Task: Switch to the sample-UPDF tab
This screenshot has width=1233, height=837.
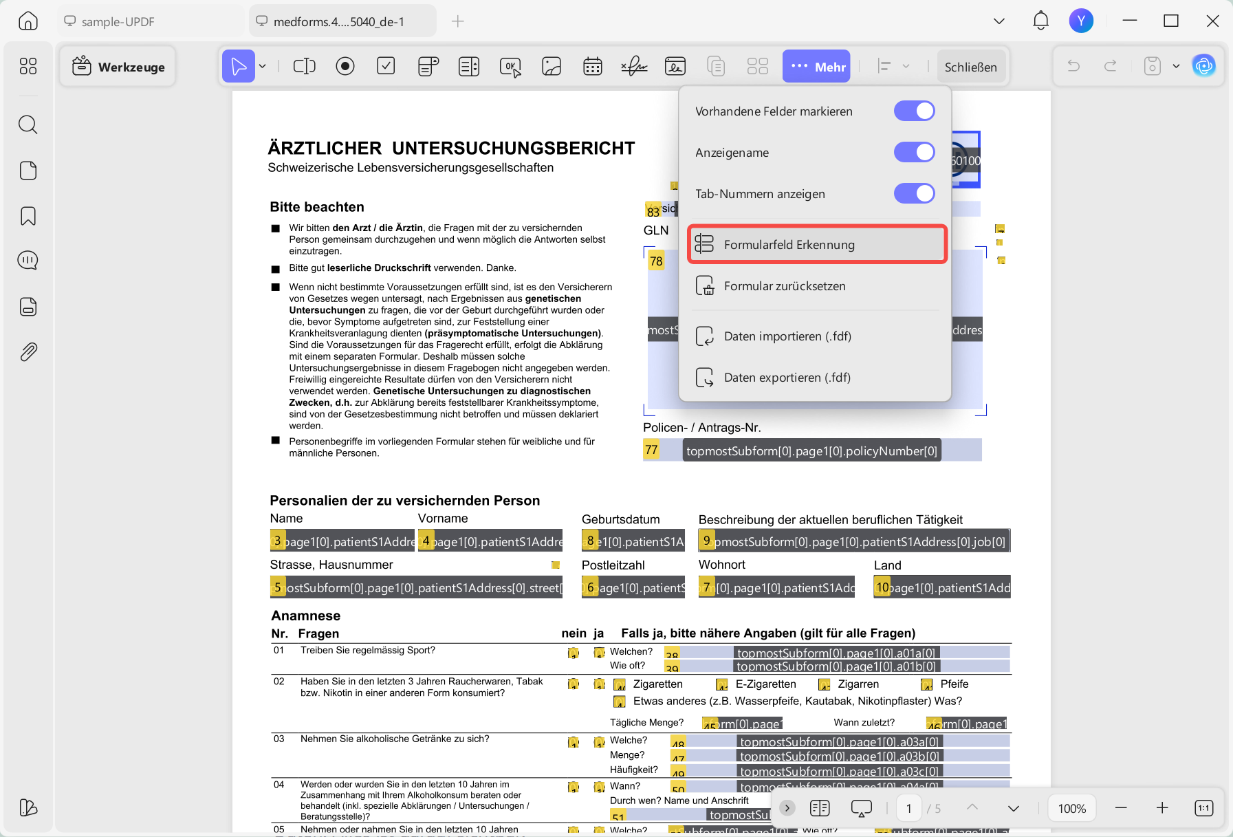Action: (150, 21)
